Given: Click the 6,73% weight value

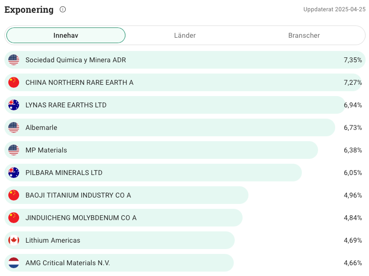Looking at the screenshot, I should click(x=353, y=127).
